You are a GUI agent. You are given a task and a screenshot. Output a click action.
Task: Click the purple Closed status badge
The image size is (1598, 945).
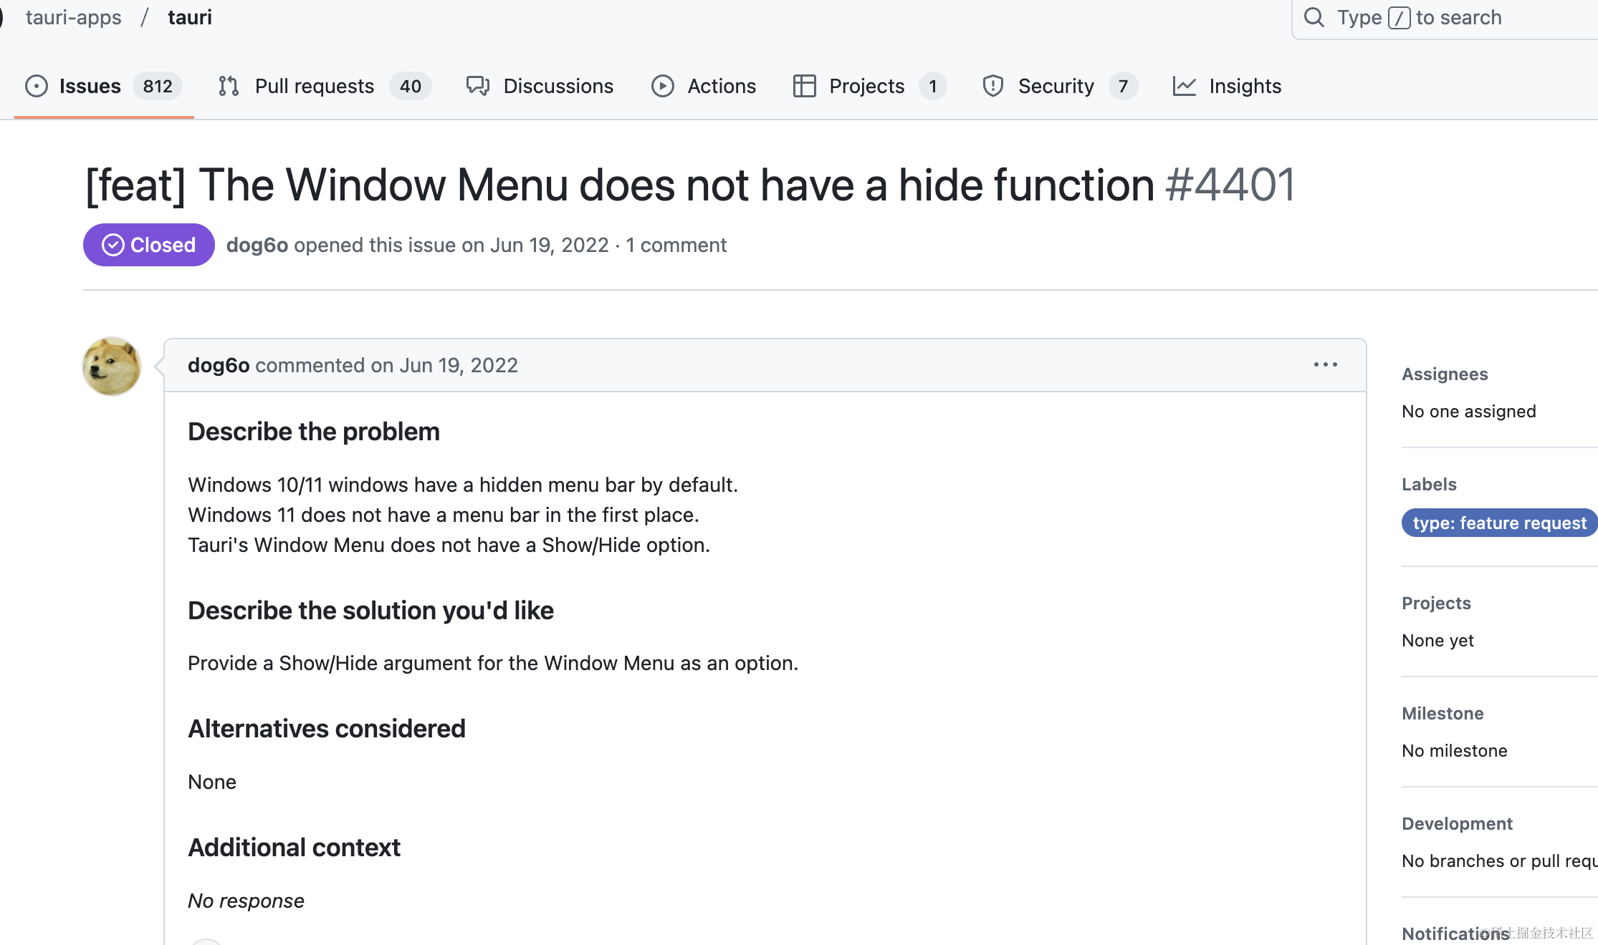coord(149,245)
